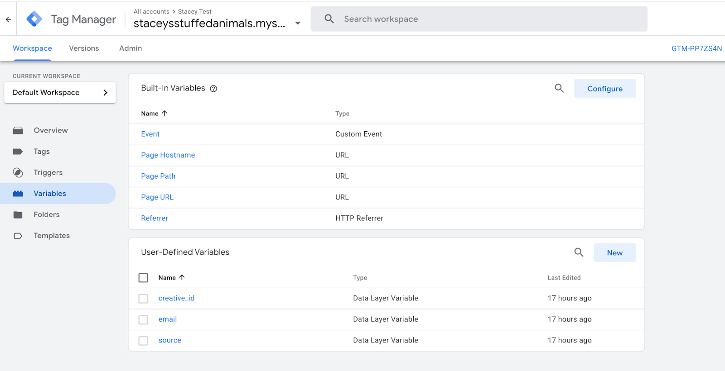Click the Default Workspace selector
This screenshot has height=371, width=725.
pos(60,93)
